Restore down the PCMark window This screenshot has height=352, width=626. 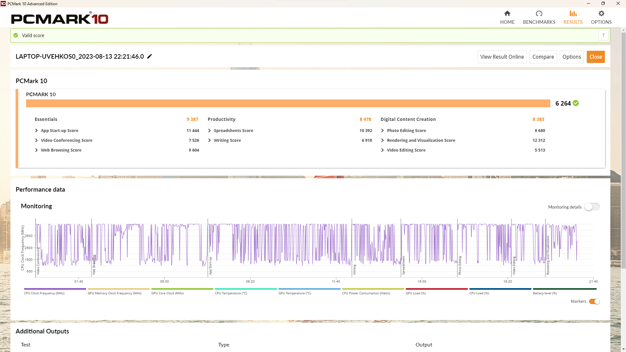pos(603,4)
